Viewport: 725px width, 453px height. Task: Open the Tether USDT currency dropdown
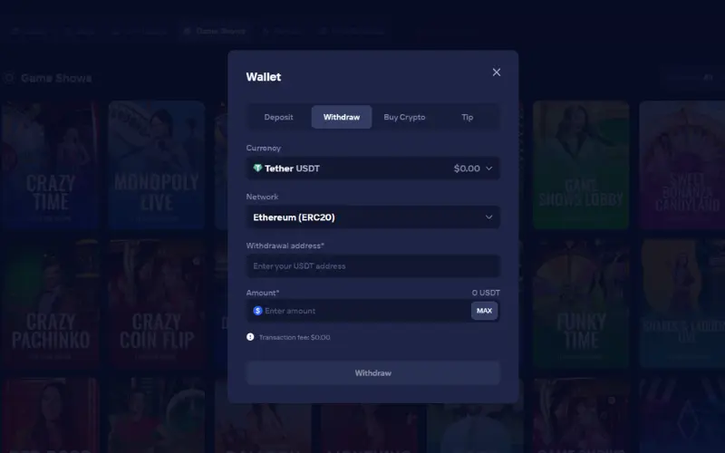point(373,169)
